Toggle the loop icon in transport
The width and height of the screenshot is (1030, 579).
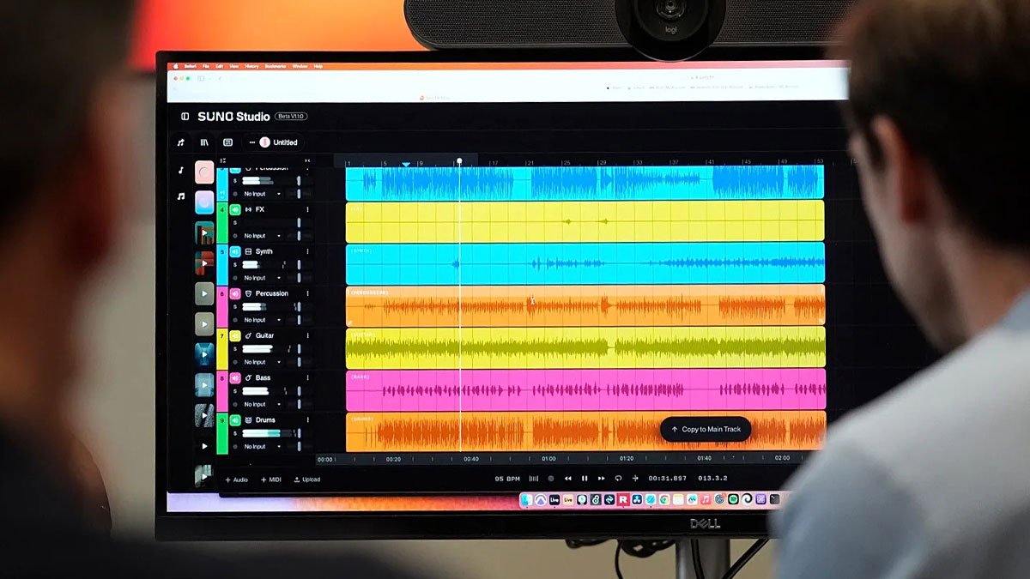pyautogui.click(x=618, y=479)
